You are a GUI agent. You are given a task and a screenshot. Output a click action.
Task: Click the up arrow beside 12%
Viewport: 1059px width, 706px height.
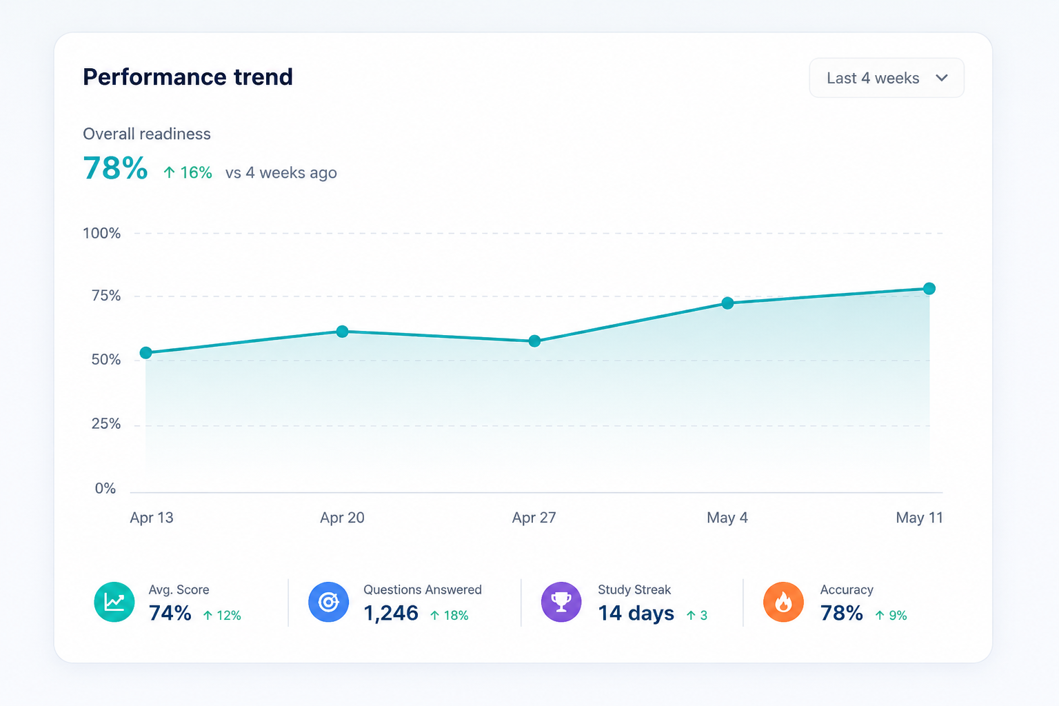click(208, 615)
